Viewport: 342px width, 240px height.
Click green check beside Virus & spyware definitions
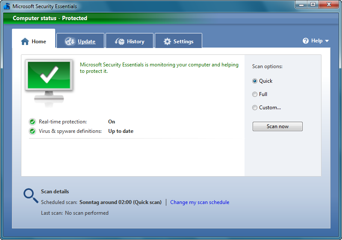coord(32,131)
